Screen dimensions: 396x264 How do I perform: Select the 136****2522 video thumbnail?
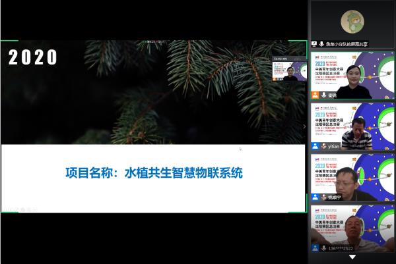coord(352,226)
